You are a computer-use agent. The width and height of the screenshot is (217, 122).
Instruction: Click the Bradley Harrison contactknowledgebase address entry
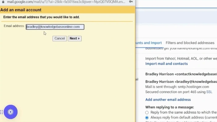coord(181,74)
